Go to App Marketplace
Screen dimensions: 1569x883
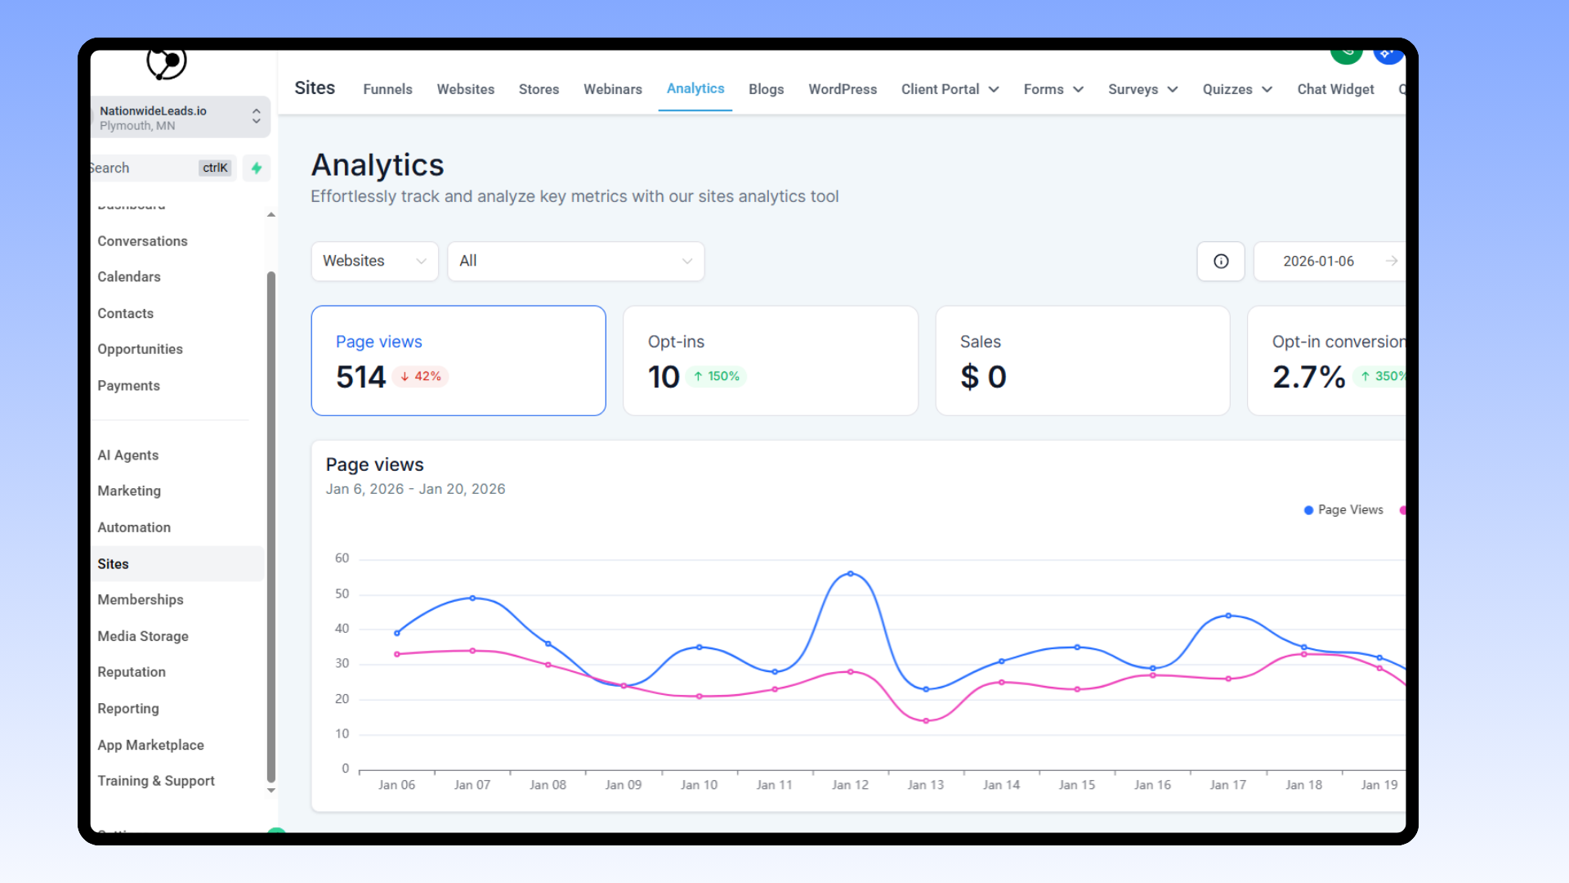coord(150,745)
